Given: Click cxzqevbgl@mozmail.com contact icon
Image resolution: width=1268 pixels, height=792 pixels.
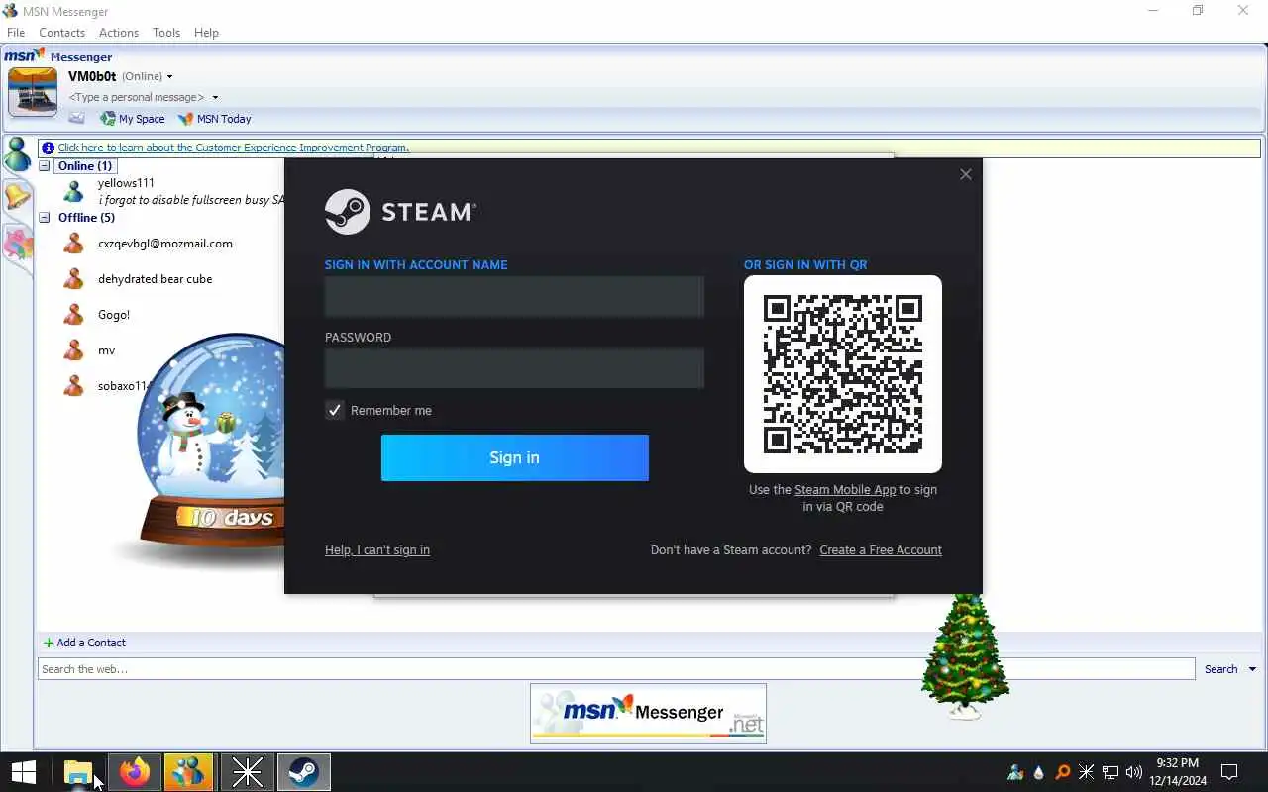Looking at the screenshot, I should pos(73,244).
